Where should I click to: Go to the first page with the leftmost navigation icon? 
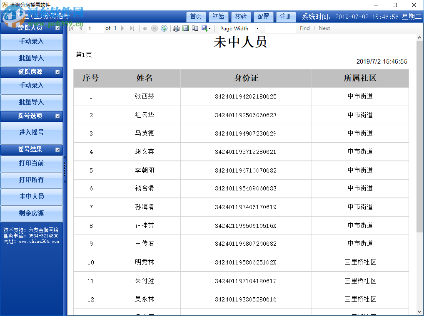[71, 28]
